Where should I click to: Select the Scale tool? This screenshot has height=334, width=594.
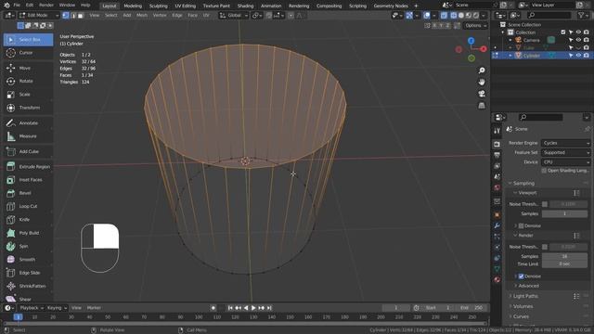(29, 95)
